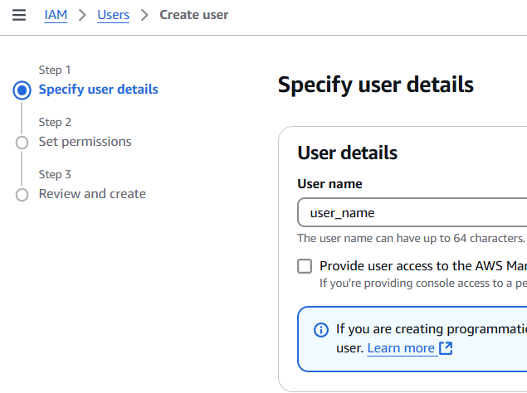Screen dimensions: 527x393
Task: Click the chevron between IAM and Users
Action: tap(82, 15)
